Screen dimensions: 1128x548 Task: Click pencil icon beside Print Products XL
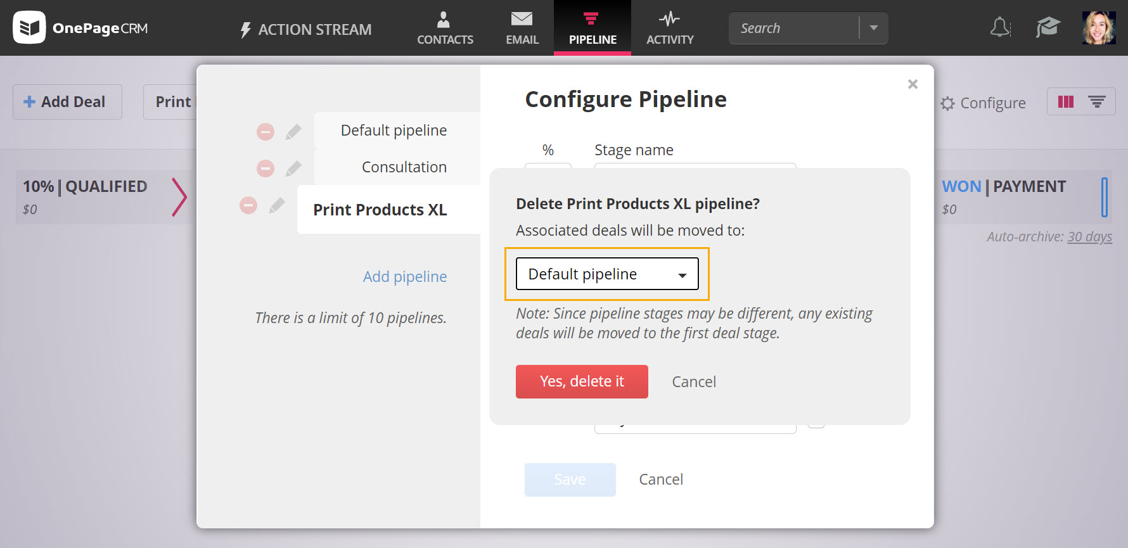pos(277,205)
